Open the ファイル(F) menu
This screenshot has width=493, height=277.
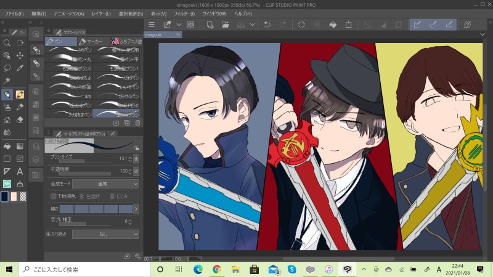coord(14,14)
